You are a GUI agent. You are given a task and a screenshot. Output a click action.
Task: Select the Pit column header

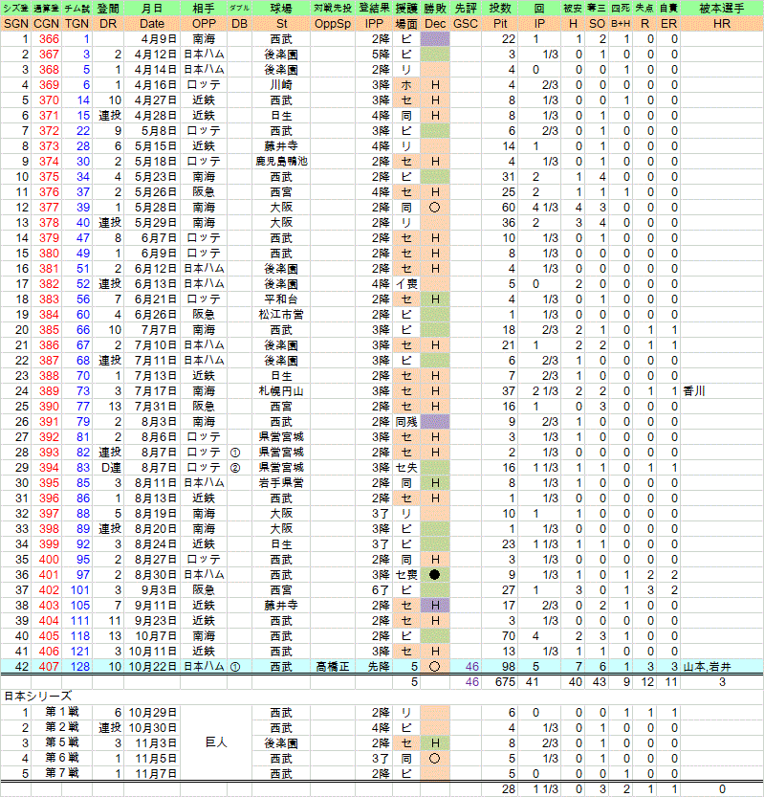coord(500,24)
